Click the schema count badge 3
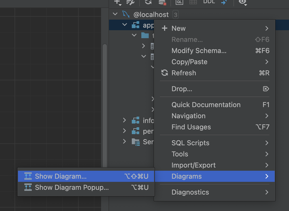 pyautogui.click(x=175, y=15)
